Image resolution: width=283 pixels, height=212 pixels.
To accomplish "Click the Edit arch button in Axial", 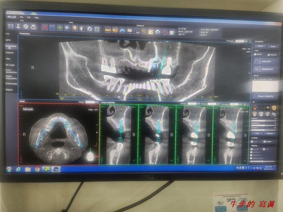I will tap(28, 109).
